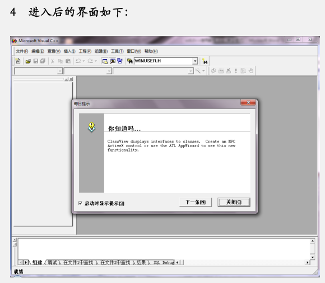
Task: Open the 文件(F) menu
Action: [x=22, y=51]
